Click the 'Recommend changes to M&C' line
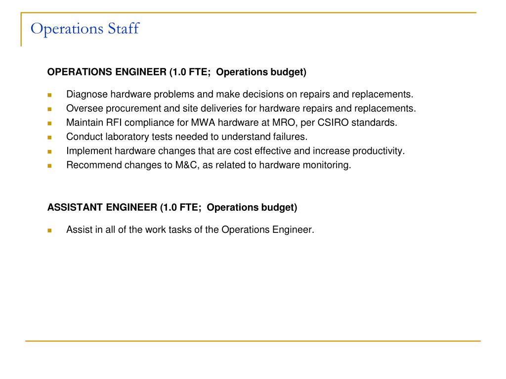Image resolution: width=506 pixels, height=379 pixels. (209, 165)
